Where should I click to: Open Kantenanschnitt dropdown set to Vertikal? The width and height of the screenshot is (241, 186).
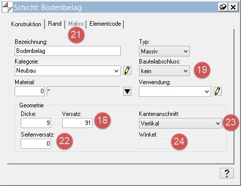click(180, 123)
